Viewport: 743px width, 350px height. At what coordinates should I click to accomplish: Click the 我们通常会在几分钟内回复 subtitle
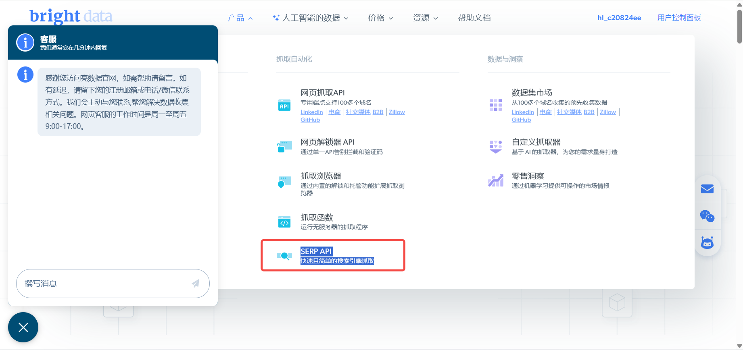coord(74,48)
